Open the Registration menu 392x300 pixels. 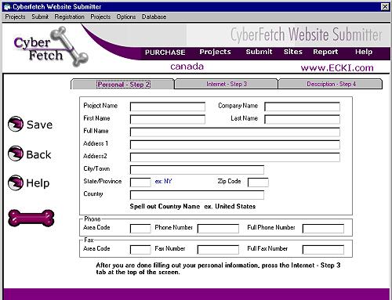point(69,16)
